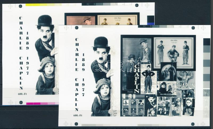The width and height of the screenshot is (213, 129).
Task: Click the bottom-left crosshair mark on the front sheet
Action: pyautogui.click(x=66, y=124)
